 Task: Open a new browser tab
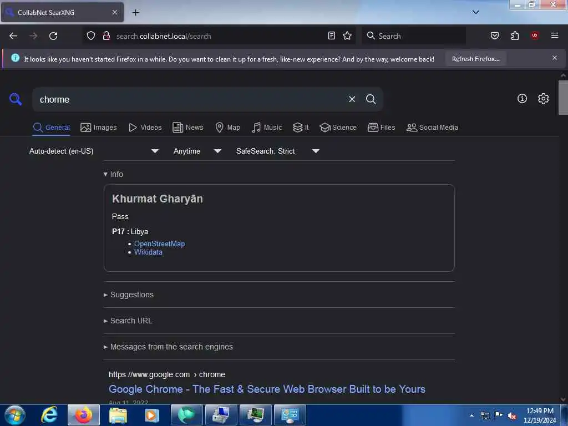(135, 13)
